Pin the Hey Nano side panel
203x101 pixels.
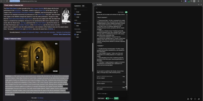pos(199,5)
